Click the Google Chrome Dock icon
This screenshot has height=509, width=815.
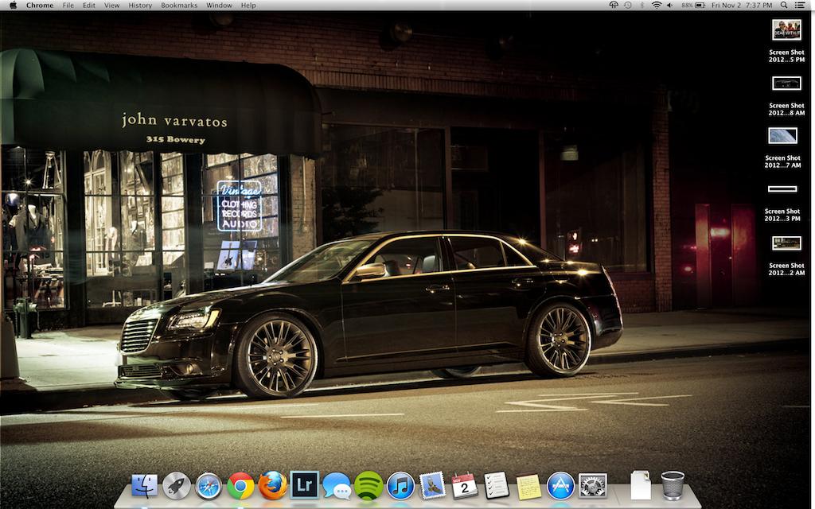click(240, 486)
